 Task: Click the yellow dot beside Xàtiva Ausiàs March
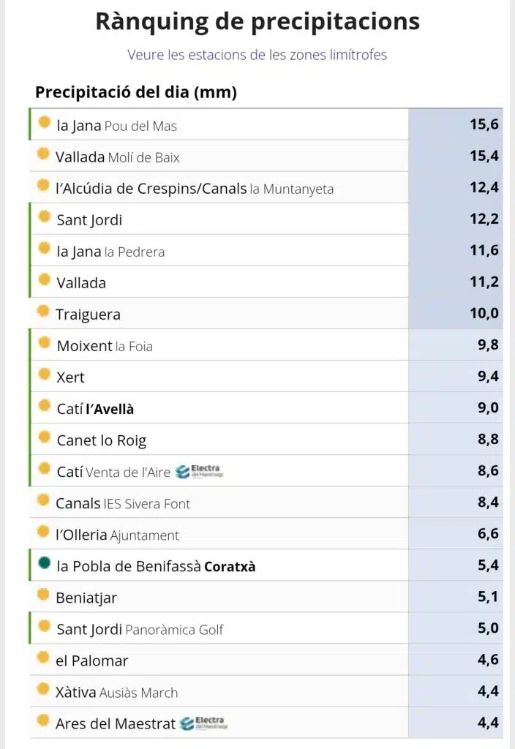pos(43,689)
